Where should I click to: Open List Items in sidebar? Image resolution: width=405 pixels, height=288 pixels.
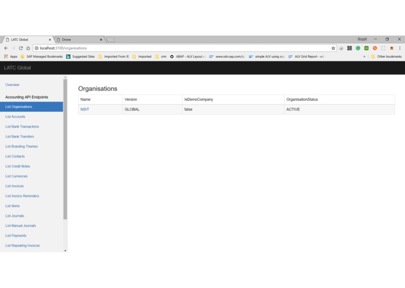[x=12, y=206]
